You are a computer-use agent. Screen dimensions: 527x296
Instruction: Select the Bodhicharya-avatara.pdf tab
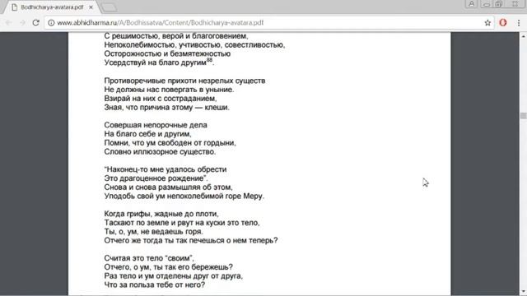[51, 7]
